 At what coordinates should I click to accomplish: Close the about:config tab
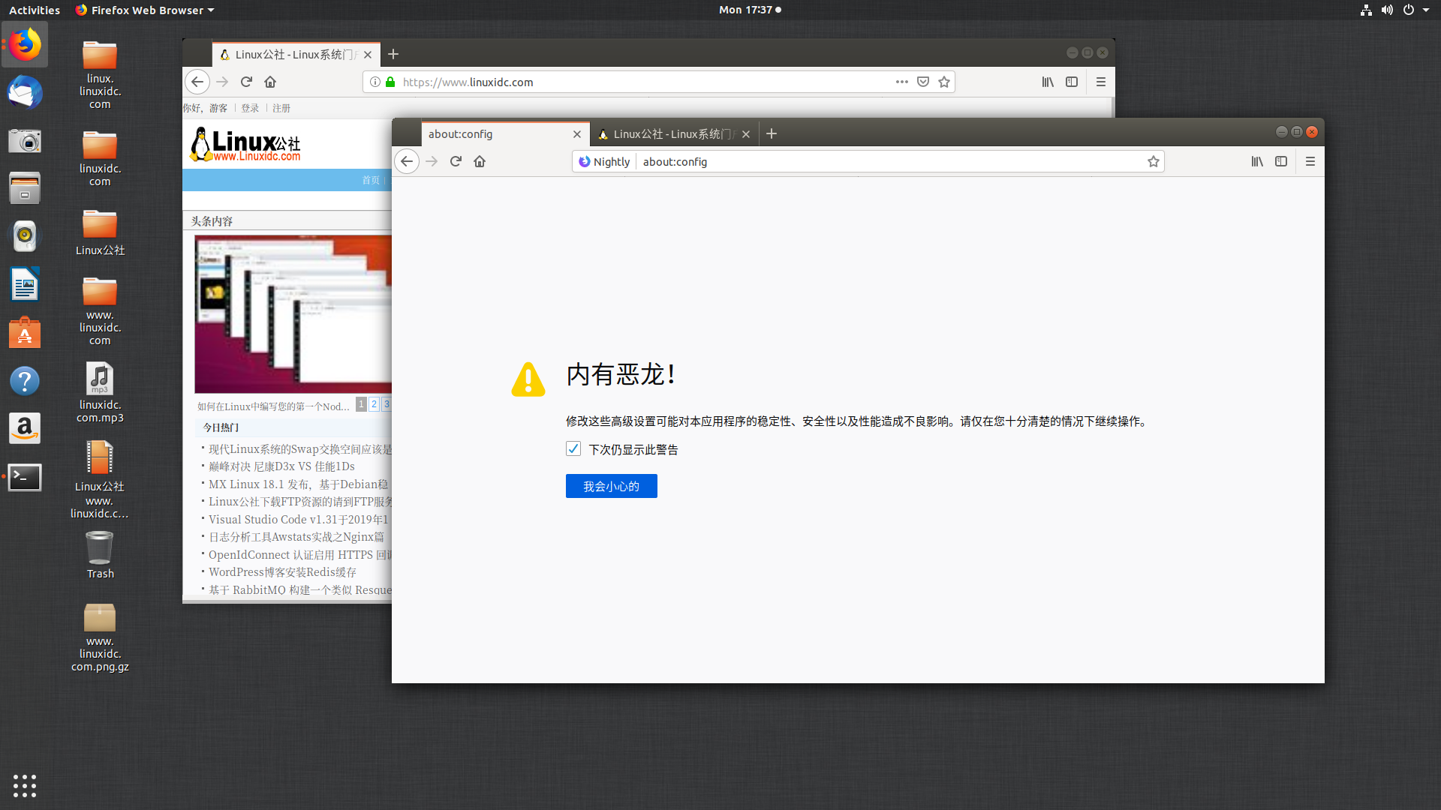tap(577, 134)
